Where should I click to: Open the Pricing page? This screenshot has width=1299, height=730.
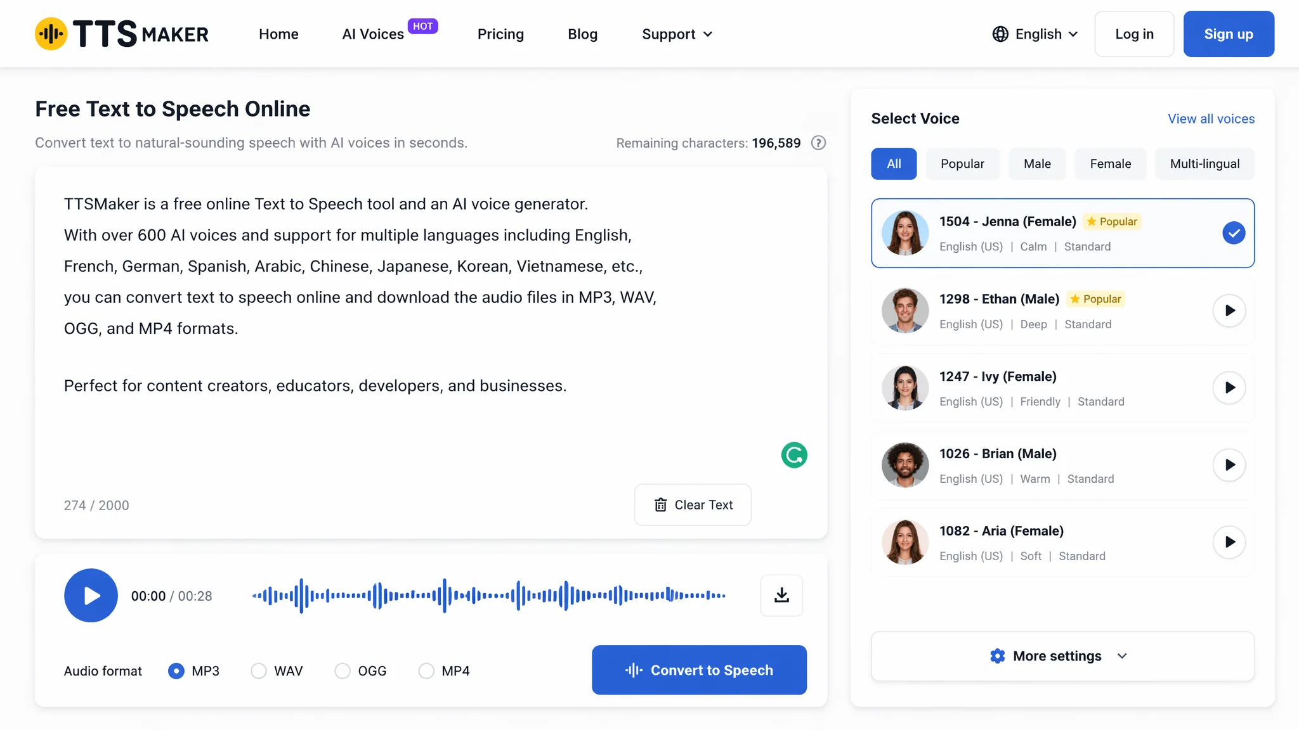[500, 34]
